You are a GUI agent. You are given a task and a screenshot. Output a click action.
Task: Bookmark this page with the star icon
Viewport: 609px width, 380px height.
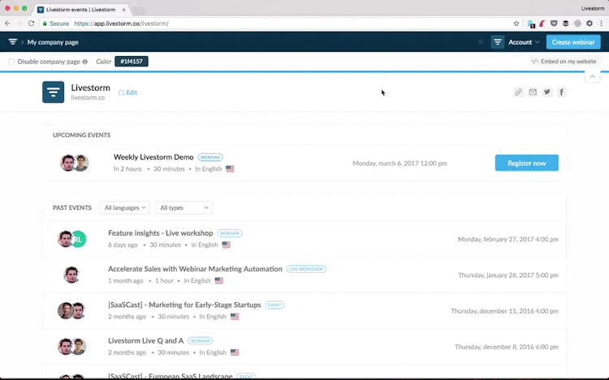click(516, 23)
